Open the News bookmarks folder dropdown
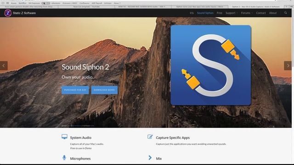The height and width of the screenshot is (165, 294). click(117, 3)
